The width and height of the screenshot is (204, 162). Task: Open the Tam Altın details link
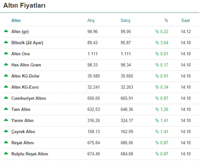[21, 109]
